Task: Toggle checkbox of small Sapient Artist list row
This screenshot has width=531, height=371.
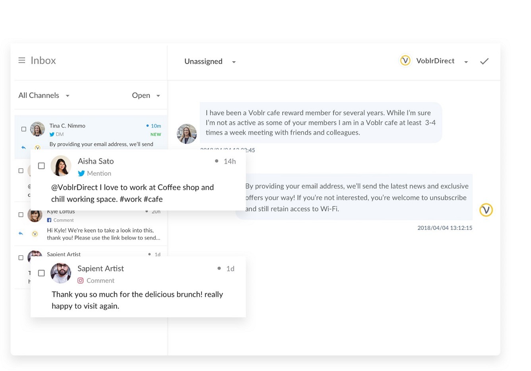Action: 21,258
